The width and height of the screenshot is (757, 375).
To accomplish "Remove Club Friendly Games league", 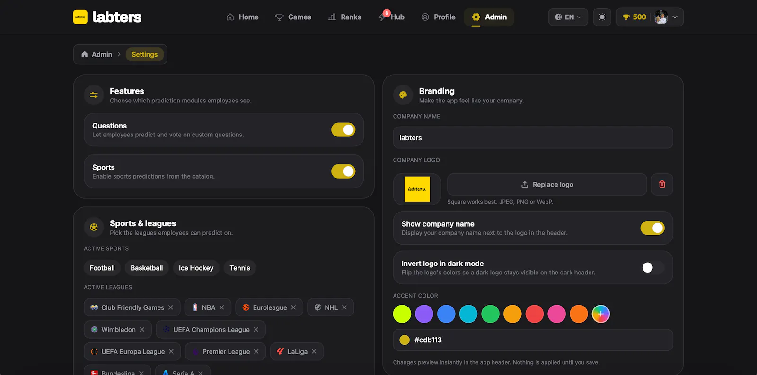I will pos(171,307).
